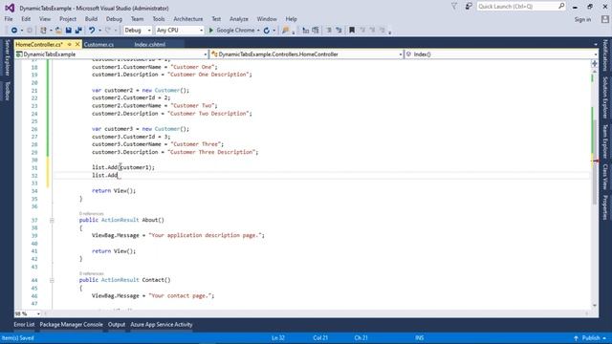
Task: Open the Error List panel tab
Action: click(24, 325)
